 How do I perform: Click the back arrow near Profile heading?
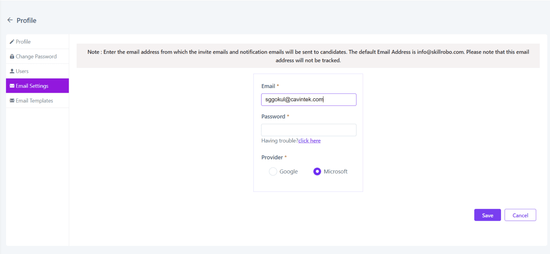[x=10, y=20]
